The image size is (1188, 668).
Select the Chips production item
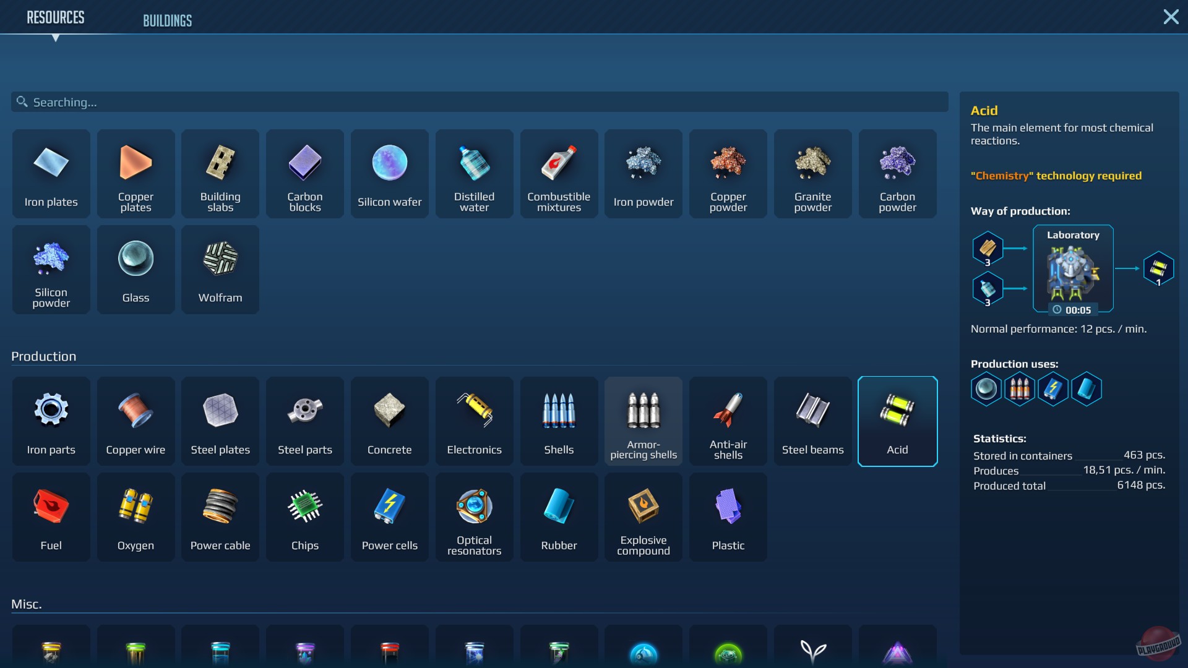(x=304, y=517)
